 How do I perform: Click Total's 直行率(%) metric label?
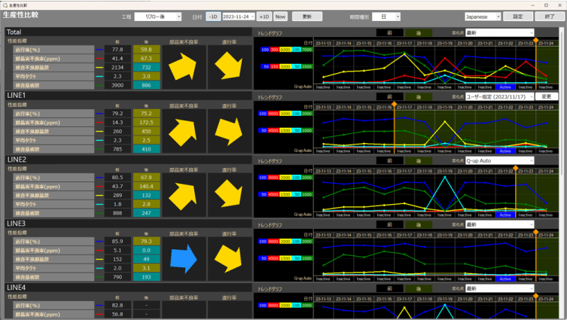(53, 50)
